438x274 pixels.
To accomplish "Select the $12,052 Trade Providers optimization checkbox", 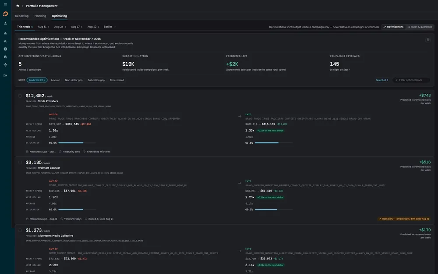I will [x=20, y=96].
